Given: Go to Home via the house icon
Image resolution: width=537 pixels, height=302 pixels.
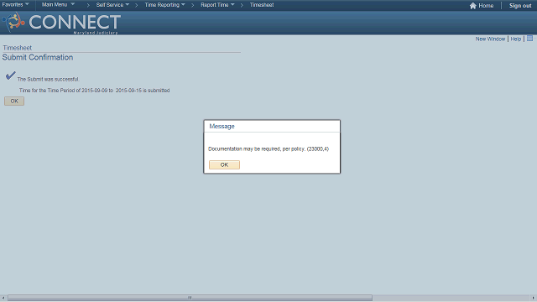Looking at the screenshot, I should tap(482, 6).
